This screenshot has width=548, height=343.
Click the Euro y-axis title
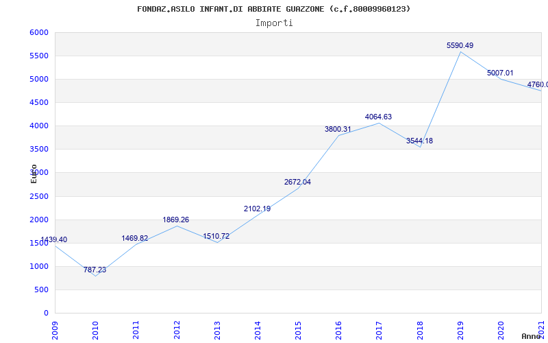[34, 174]
